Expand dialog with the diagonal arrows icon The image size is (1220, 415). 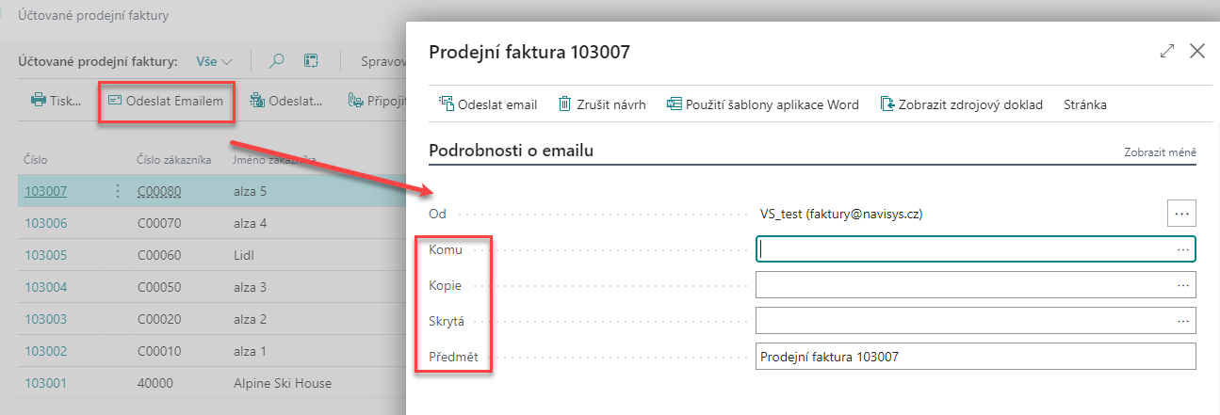1167,52
